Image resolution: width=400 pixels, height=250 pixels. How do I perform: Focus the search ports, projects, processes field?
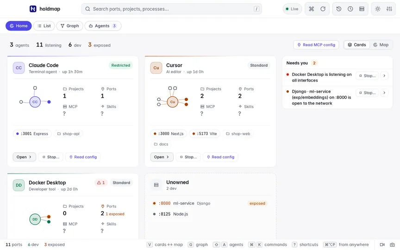(171, 9)
